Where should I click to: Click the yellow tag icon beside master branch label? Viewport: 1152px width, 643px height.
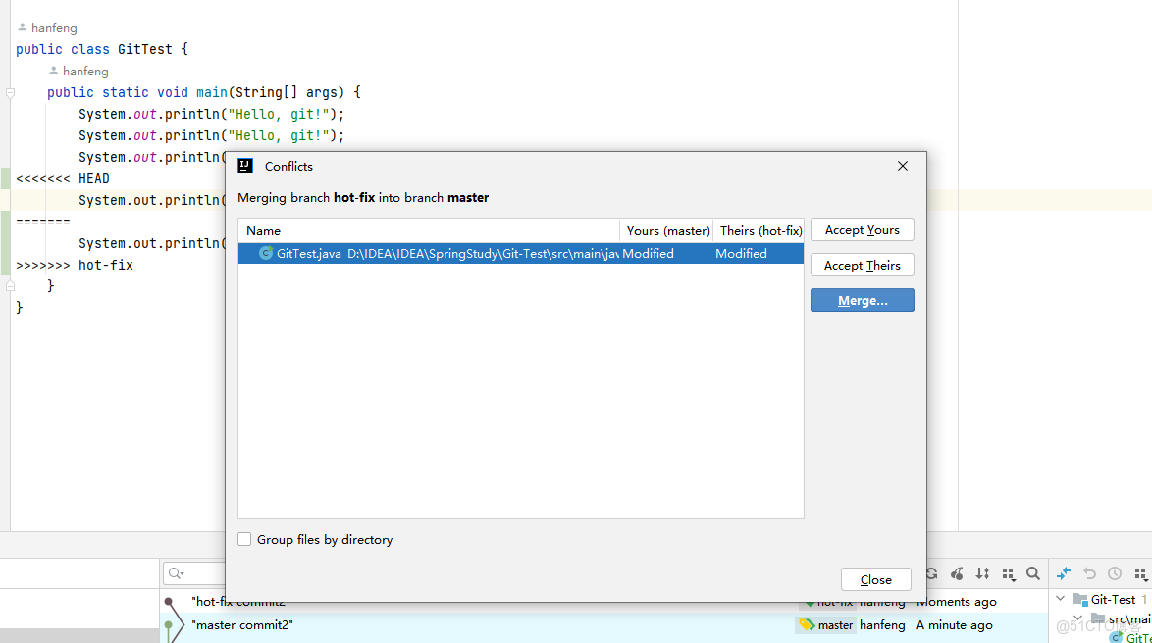[807, 624]
